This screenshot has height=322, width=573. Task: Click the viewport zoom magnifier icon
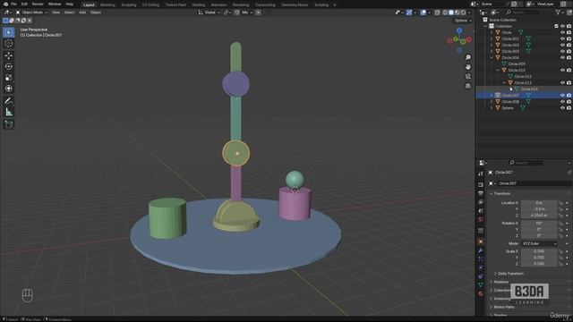[x=468, y=57]
